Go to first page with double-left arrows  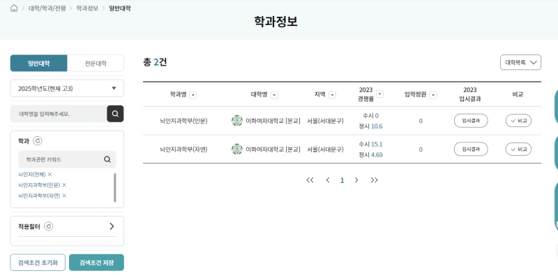click(x=310, y=180)
